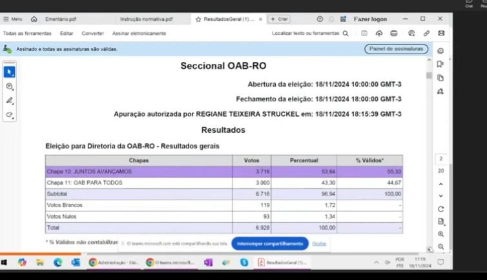Open the notification center icon
Image resolution: width=487 pixels, height=280 pixels.
pos(440,263)
